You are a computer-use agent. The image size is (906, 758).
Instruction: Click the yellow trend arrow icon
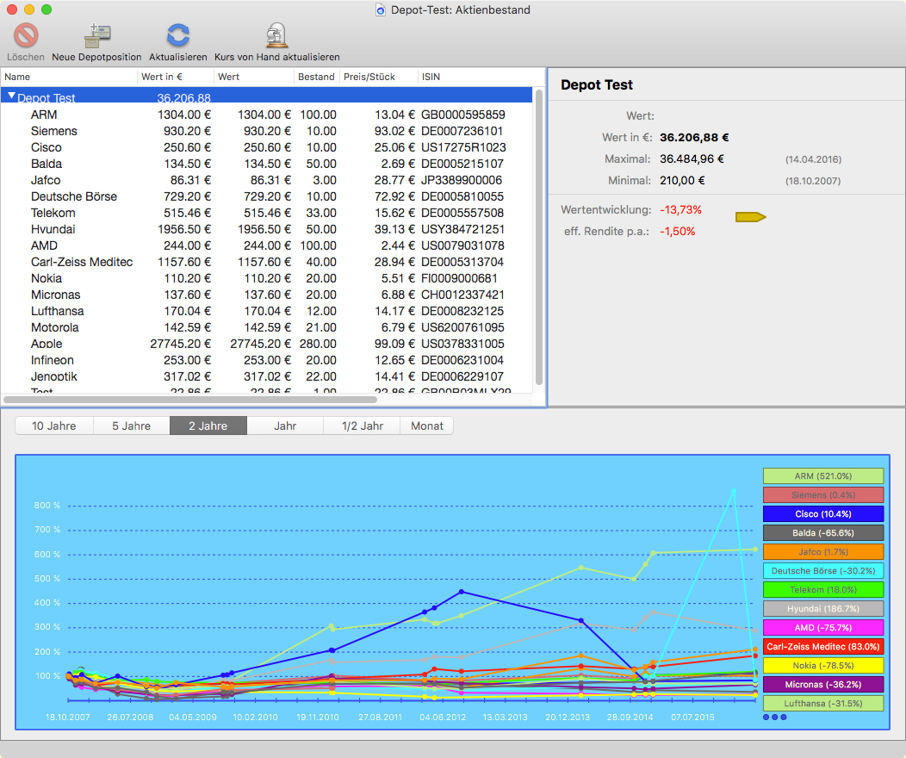click(x=750, y=217)
